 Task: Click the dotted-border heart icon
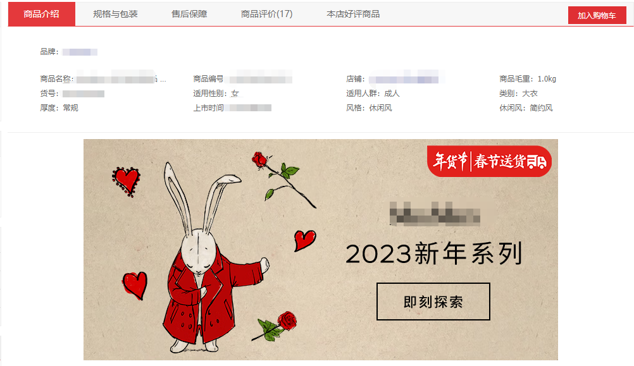(x=127, y=182)
